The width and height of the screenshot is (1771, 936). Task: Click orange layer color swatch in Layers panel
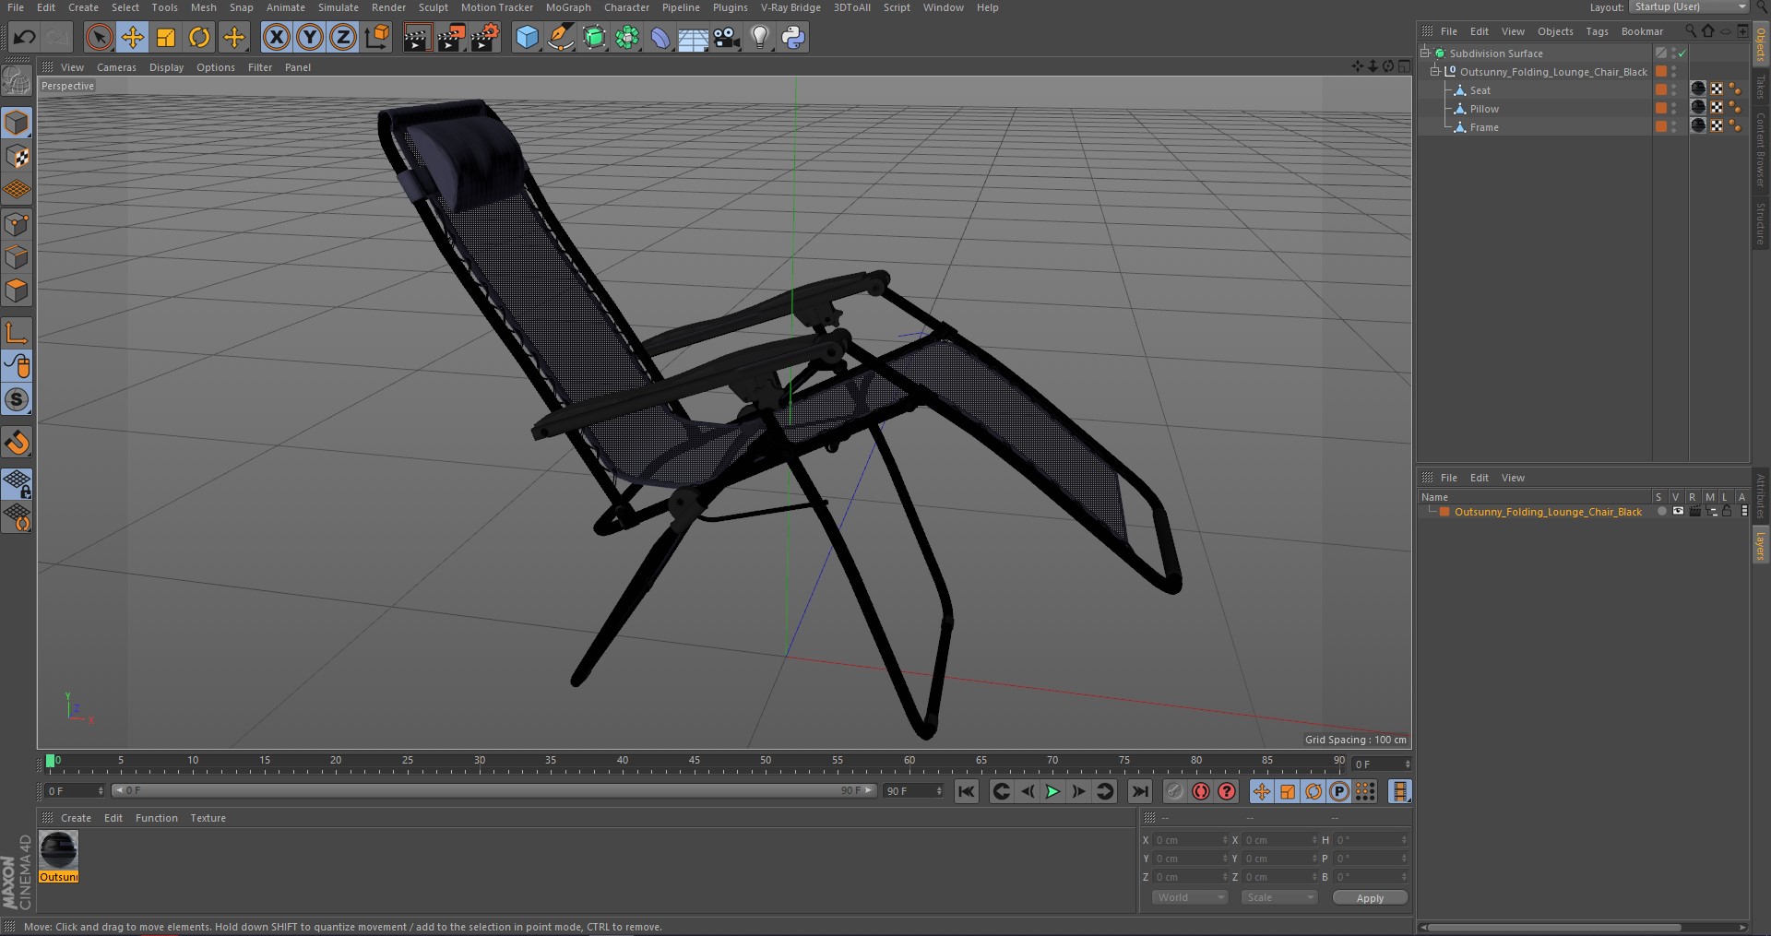[1444, 512]
